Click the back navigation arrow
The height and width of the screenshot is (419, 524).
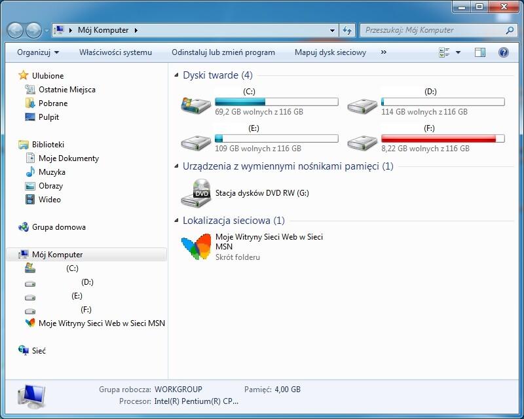pyautogui.click(x=15, y=30)
